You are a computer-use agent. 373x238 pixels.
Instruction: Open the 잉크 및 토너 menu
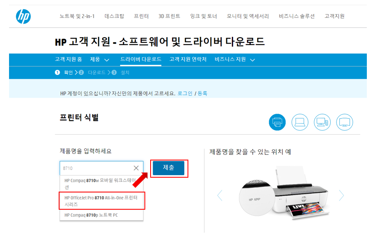[204, 16]
